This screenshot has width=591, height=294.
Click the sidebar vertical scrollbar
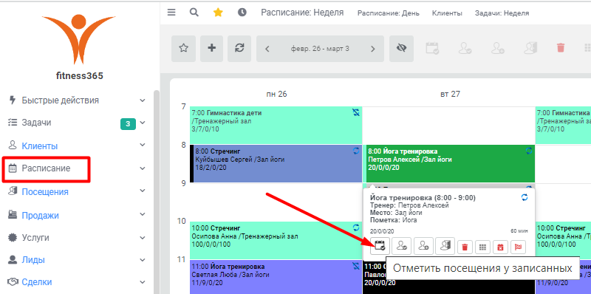coord(157,192)
